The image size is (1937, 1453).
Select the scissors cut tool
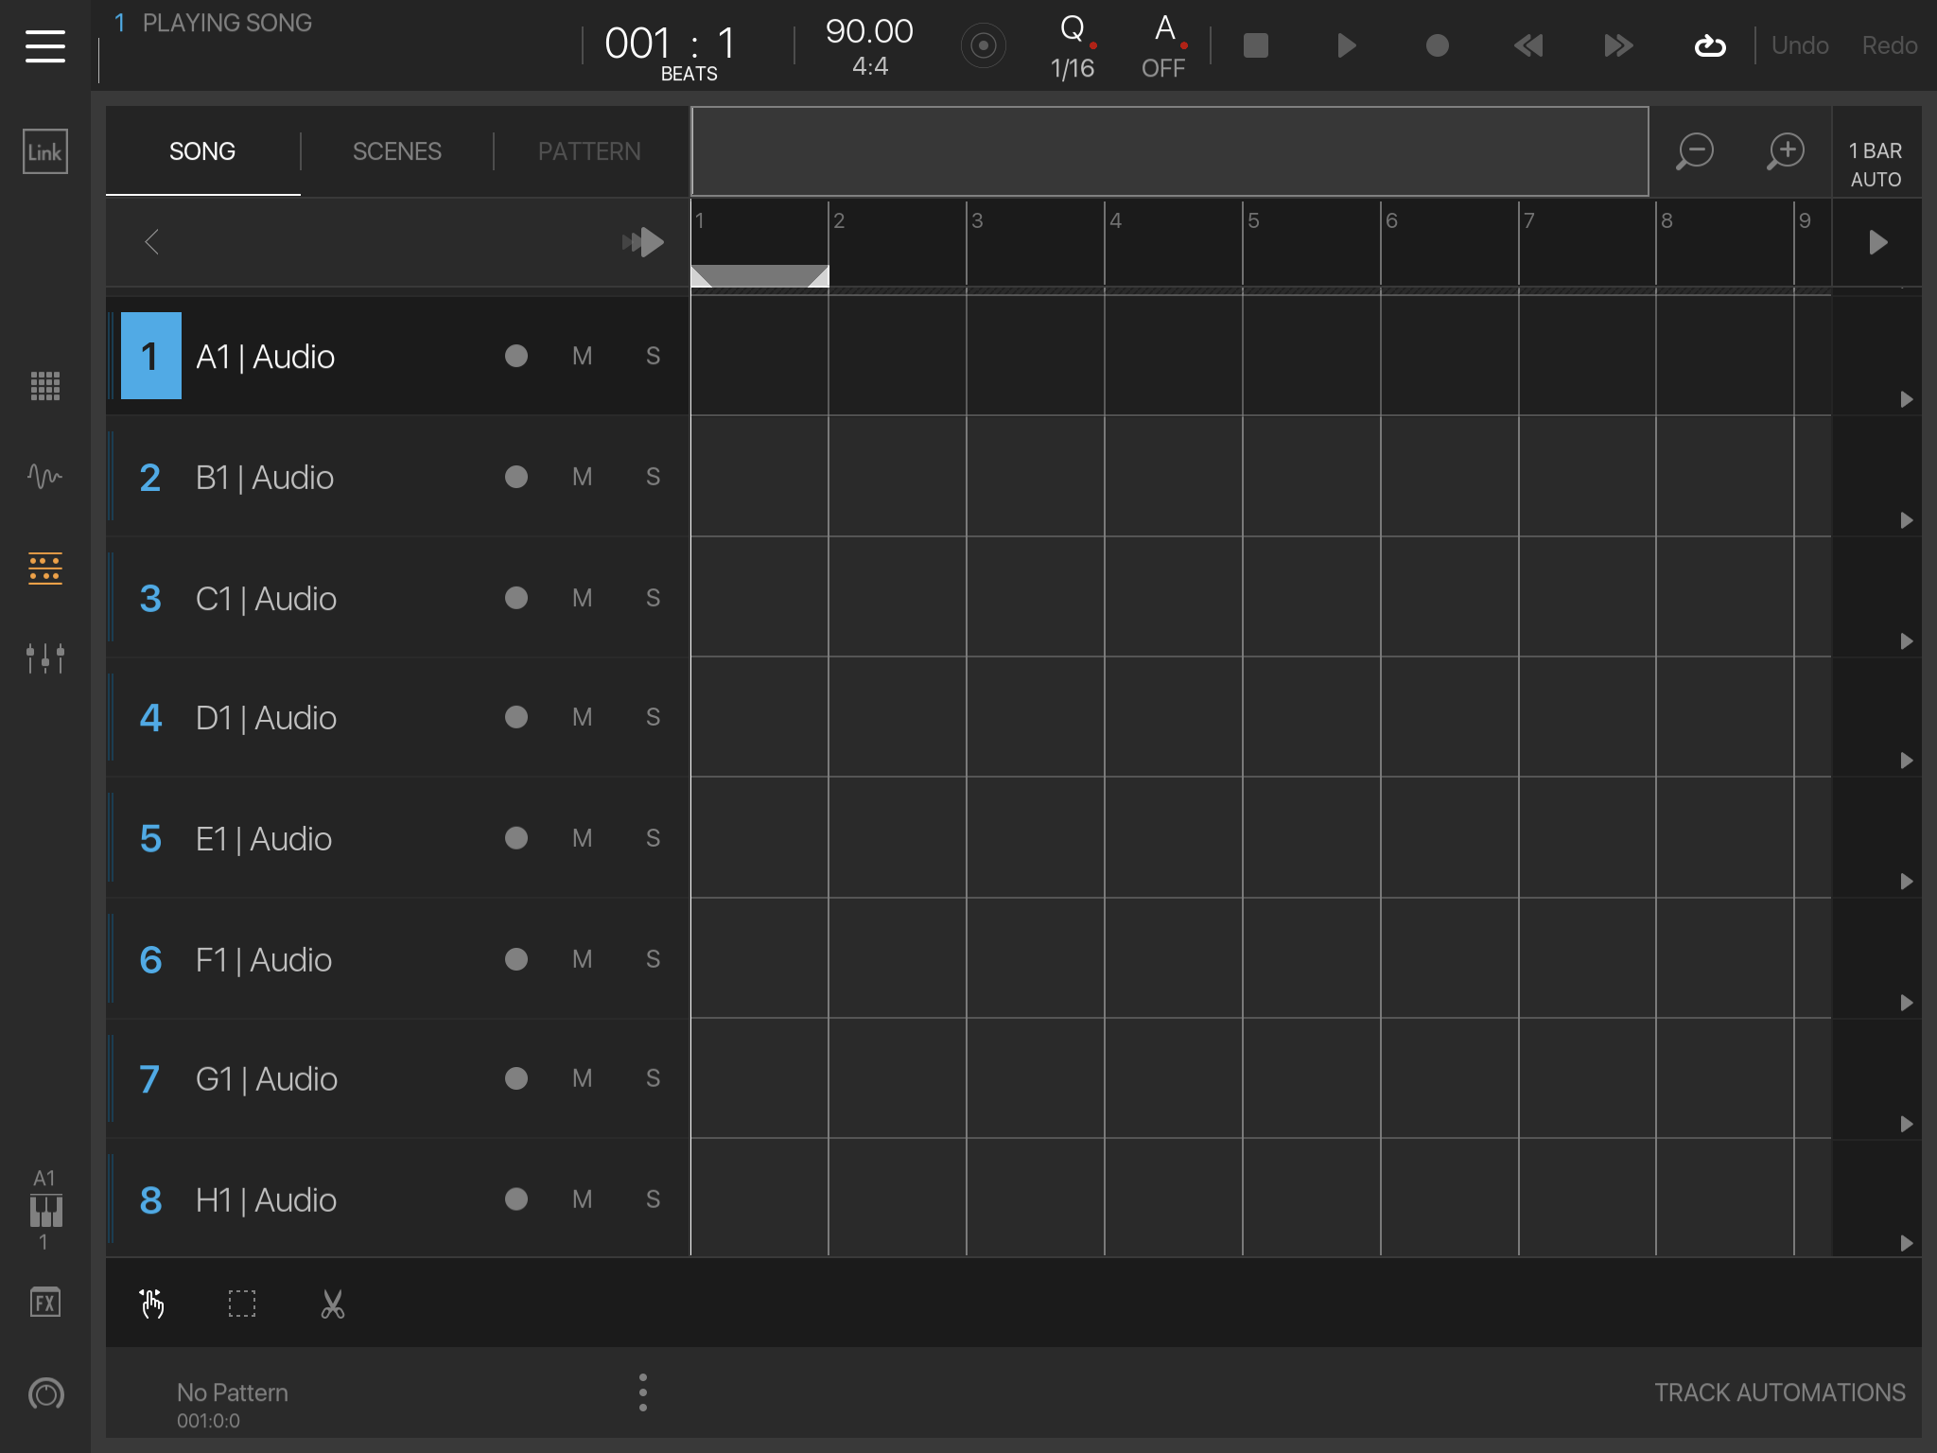click(x=333, y=1304)
